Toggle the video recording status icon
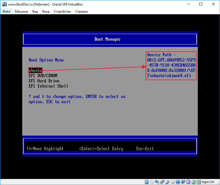The width and height of the screenshot is (220, 185). pyautogui.click(x=183, y=182)
